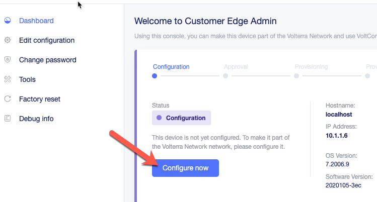Open Debug info from sidebar
Screen dimensions: 377x202
point(36,119)
